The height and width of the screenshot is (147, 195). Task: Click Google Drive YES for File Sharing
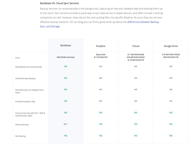171,136
